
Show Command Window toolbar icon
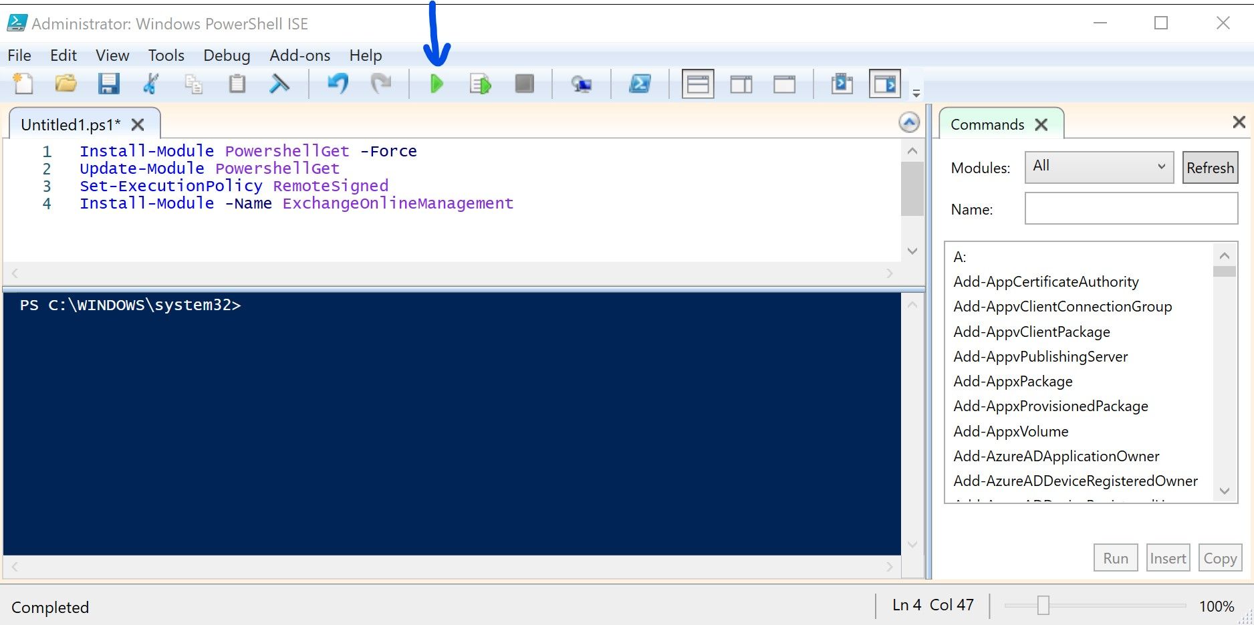click(x=842, y=84)
